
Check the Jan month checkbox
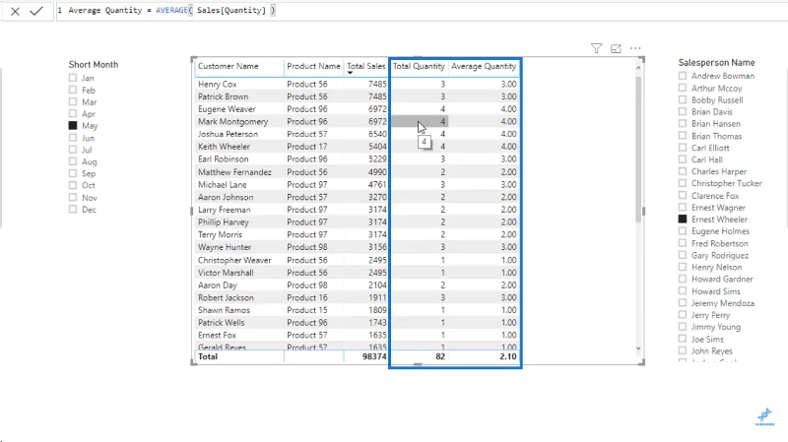[x=73, y=78]
